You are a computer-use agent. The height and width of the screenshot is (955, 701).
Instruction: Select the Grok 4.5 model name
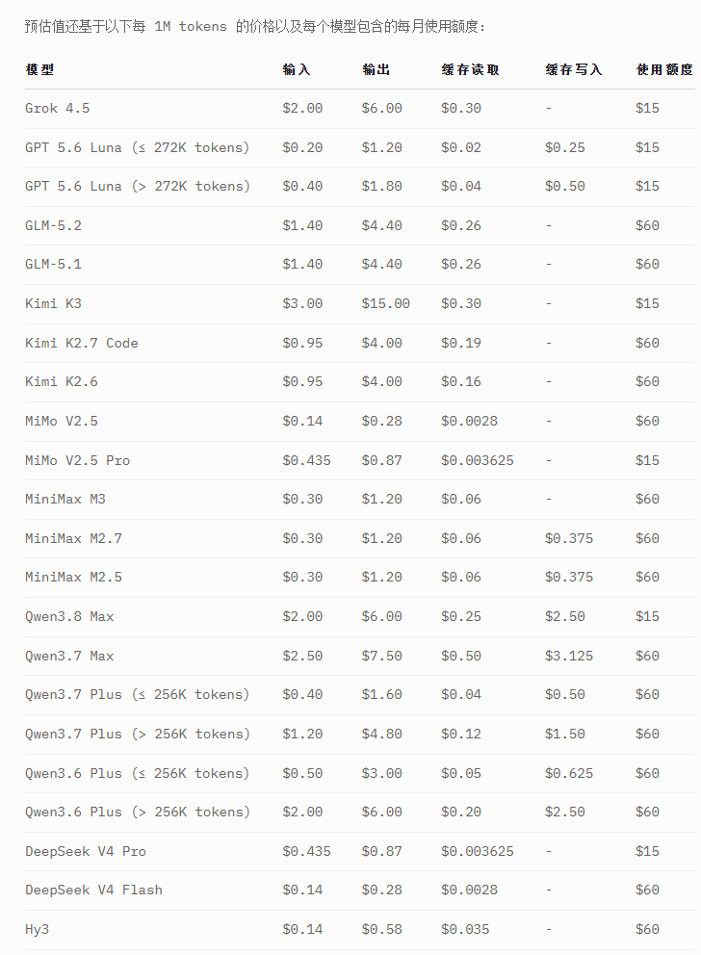pyautogui.click(x=57, y=109)
